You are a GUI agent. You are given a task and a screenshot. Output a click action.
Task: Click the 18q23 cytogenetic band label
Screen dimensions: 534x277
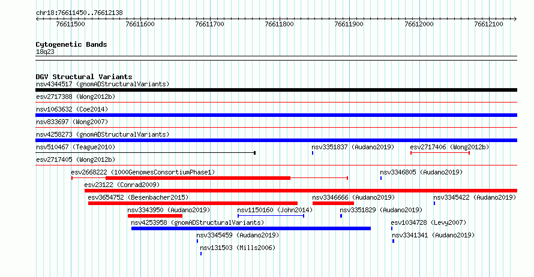(x=45, y=52)
